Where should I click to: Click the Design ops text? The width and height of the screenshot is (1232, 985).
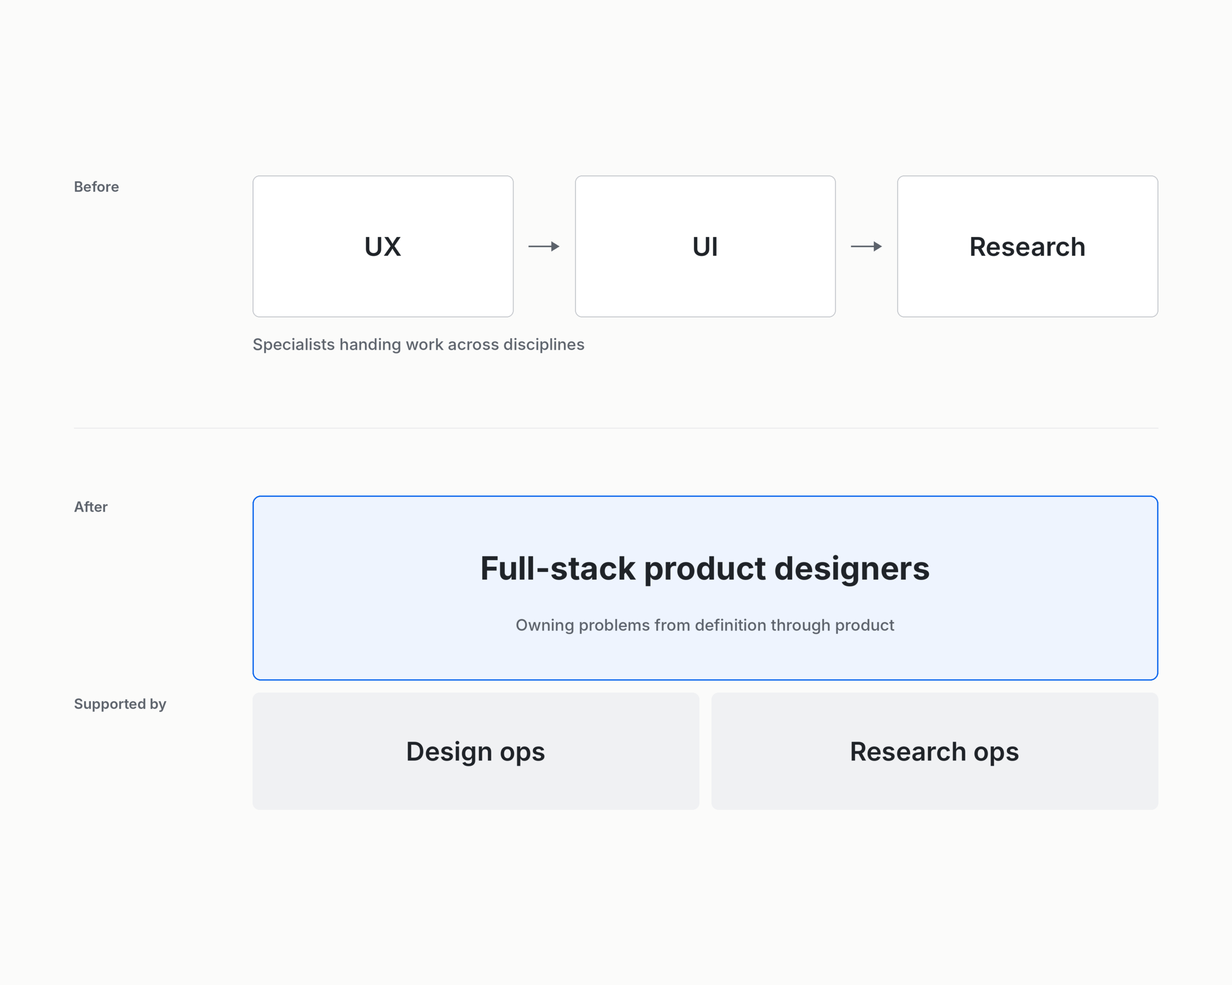coord(475,752)
